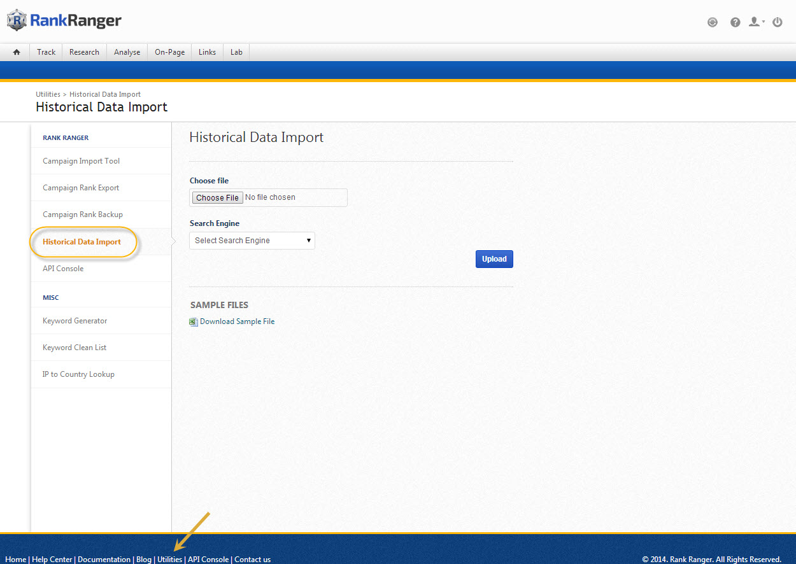Open help via question mark icon
Viewport: 796px width, 564px height.
pos(736,22)
